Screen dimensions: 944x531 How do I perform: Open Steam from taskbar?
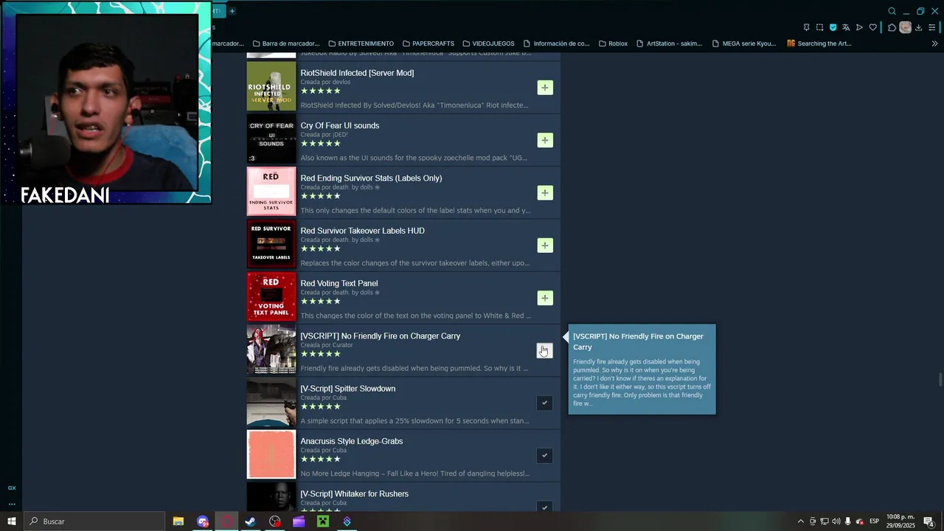(x=250, y=521)
